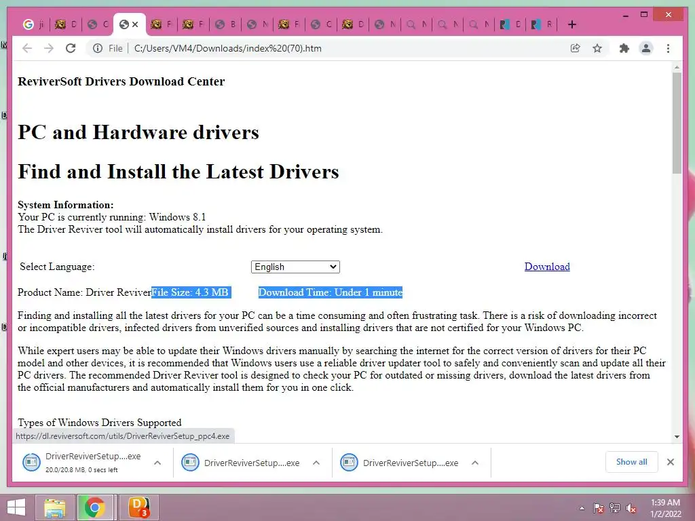The image size is (695, 521).
Task: Open the Extensions puzzle menu
Action: point(624,48)
